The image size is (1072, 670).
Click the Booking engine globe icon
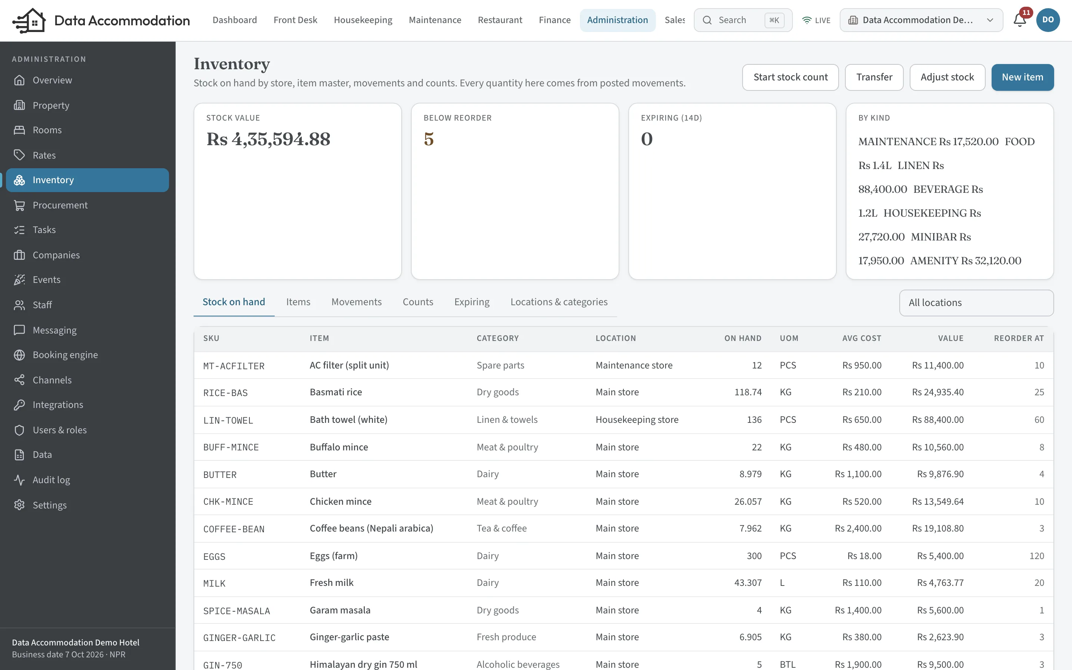19,355
